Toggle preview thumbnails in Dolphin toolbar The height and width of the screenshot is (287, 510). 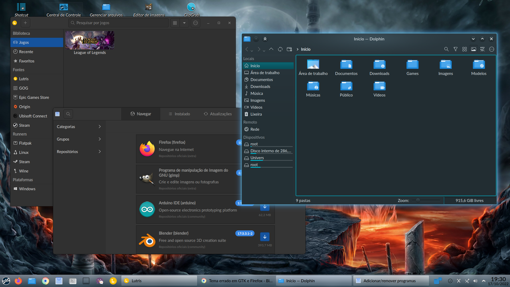pyautogui.click(x=473, y=49)
